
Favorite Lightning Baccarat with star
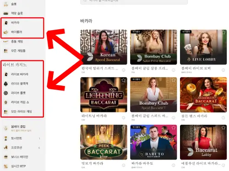point(124,80)
